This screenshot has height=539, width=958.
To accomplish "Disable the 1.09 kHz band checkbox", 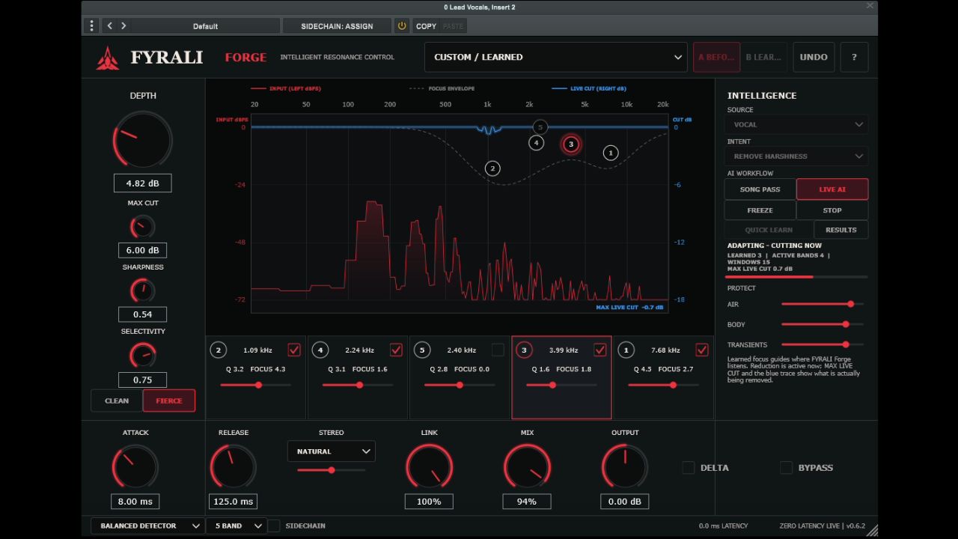I will 294,350.
